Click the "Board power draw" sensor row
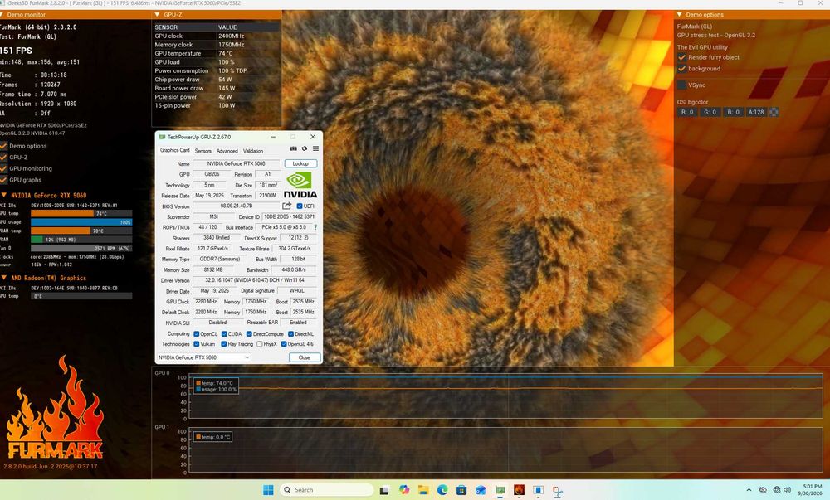The width and height of the screenshot is (830, 500). coord(217,88)
